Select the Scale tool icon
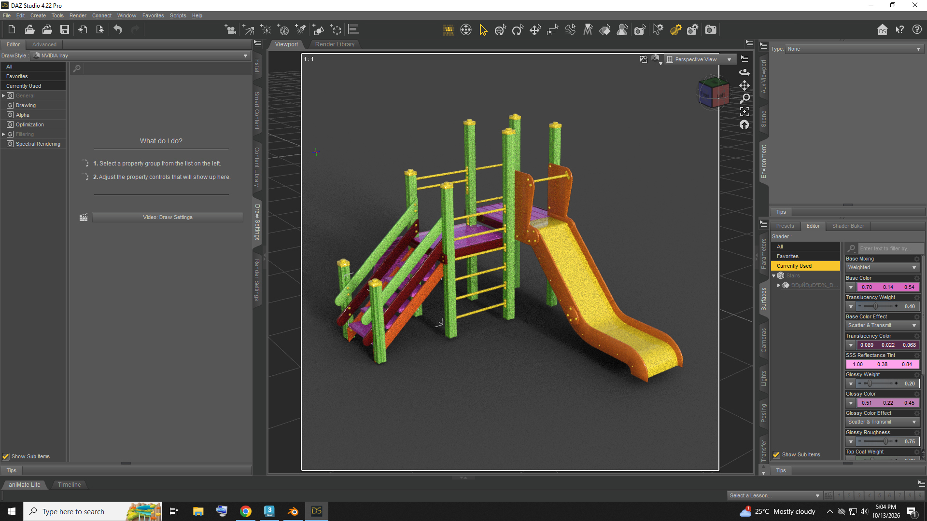This screenshot has width=927, height=521. tap(553, 30)
